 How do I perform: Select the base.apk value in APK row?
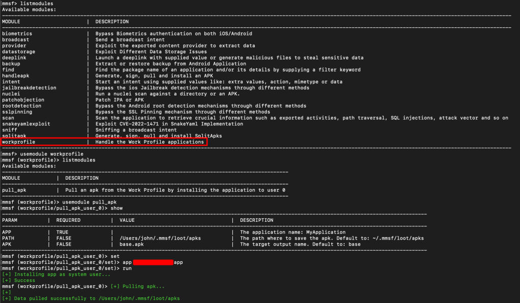(x=132, y=244)
